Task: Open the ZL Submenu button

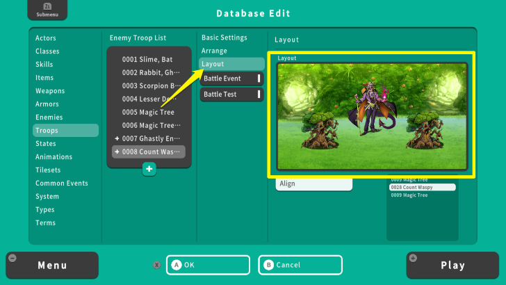Action: click(x=47, y=10)
